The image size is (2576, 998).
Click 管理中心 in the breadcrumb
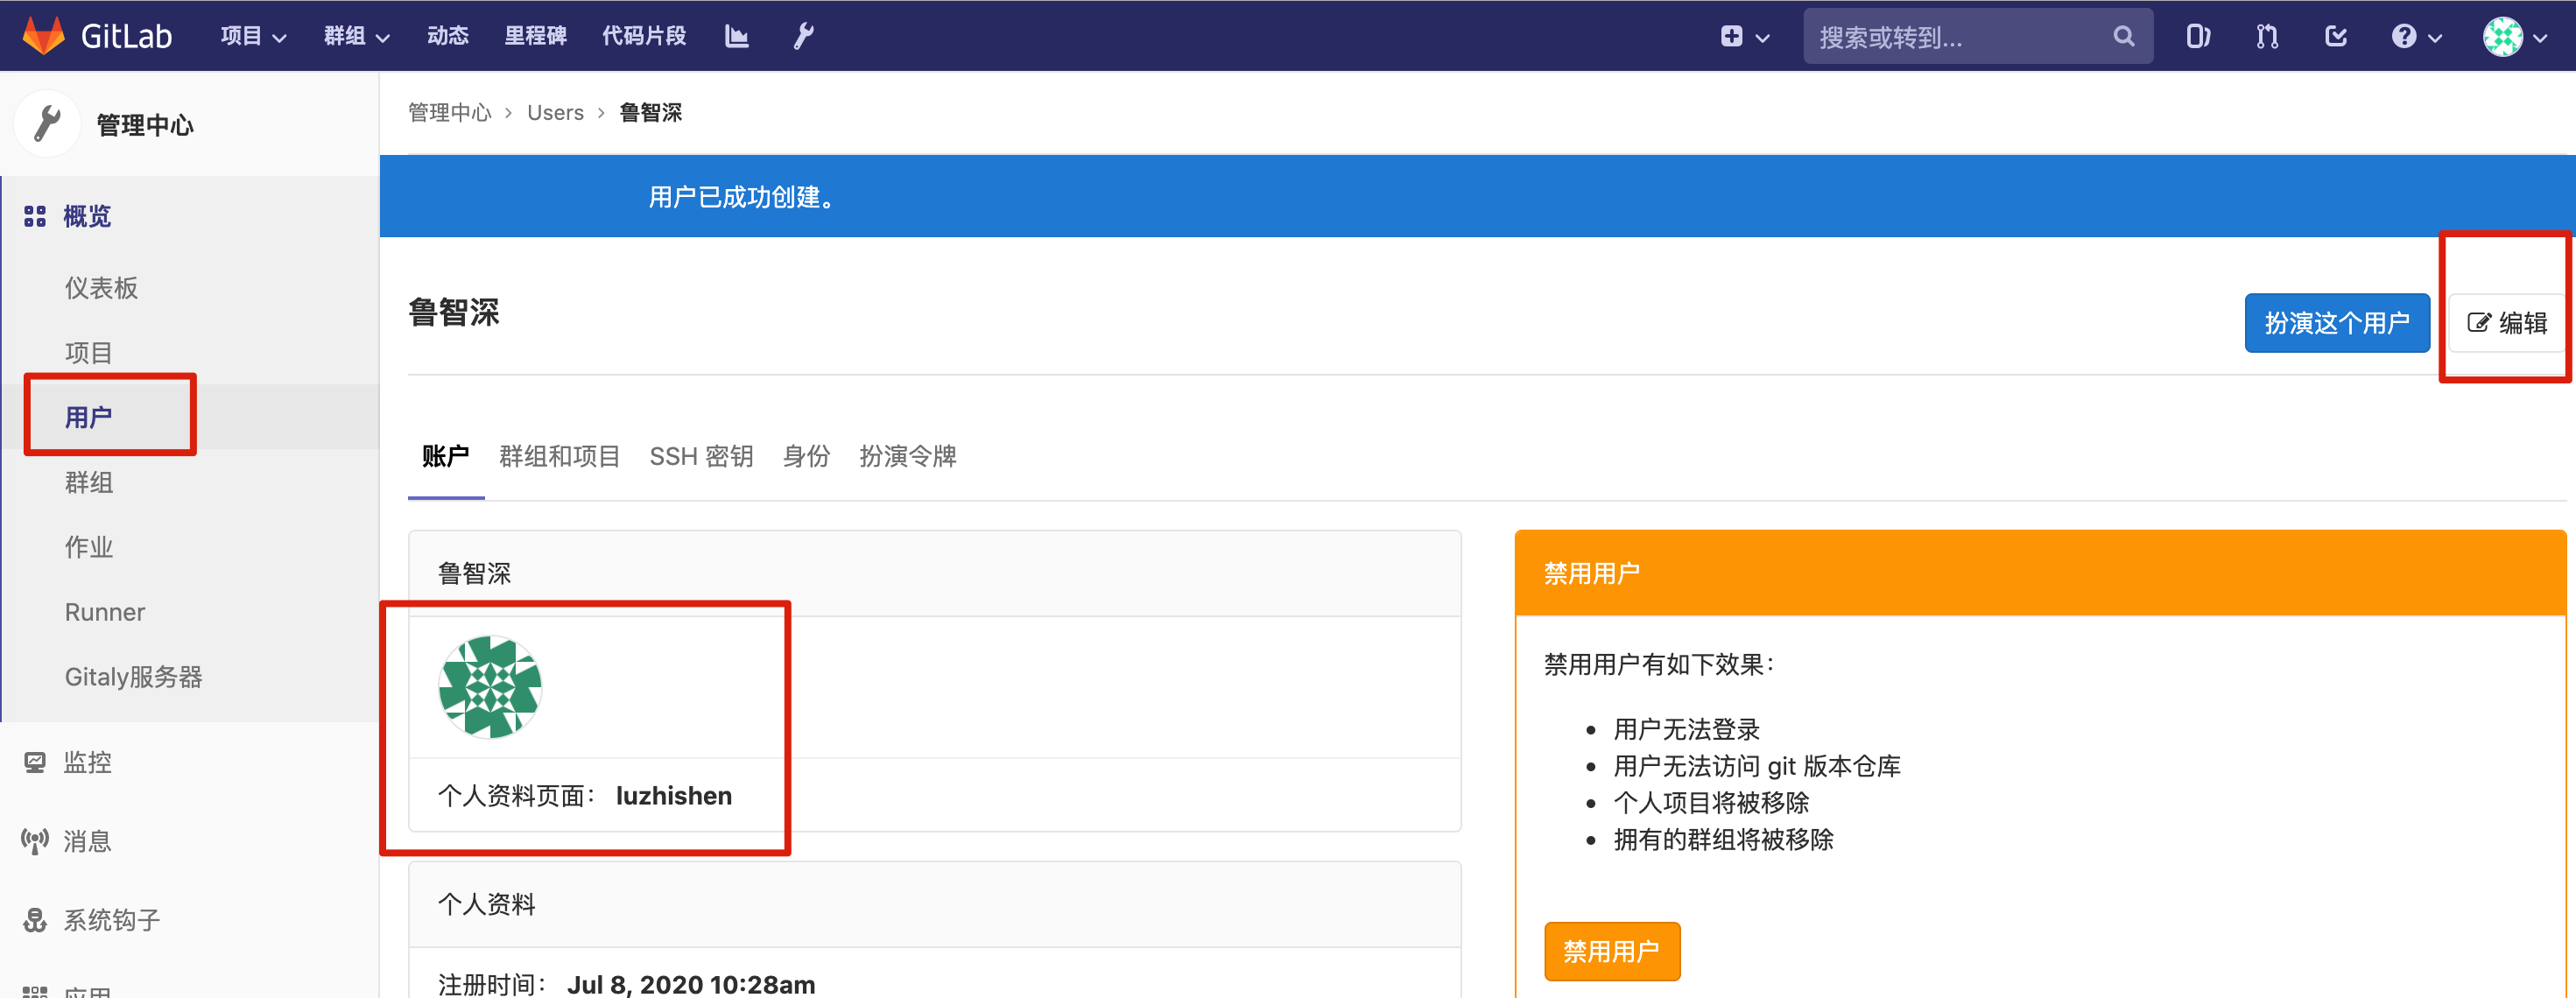click(450, 113)
